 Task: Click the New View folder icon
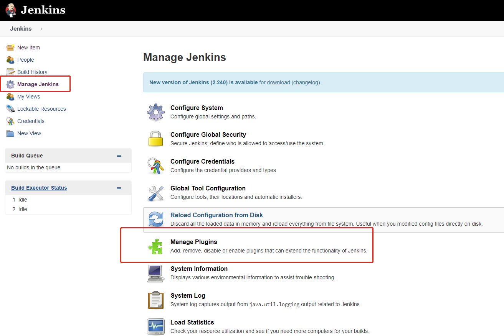(x=10, y=133)
